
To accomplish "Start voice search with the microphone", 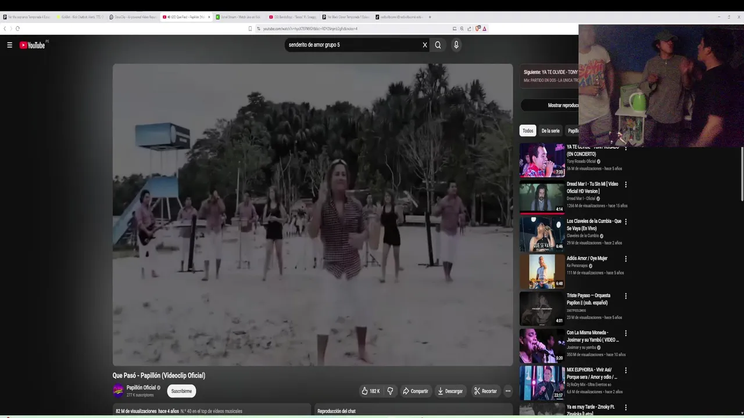I will (456, 45).
